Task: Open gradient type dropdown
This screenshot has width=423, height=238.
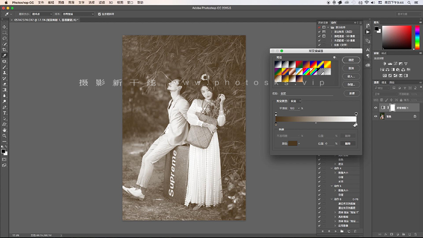Action: click(296, 101)
